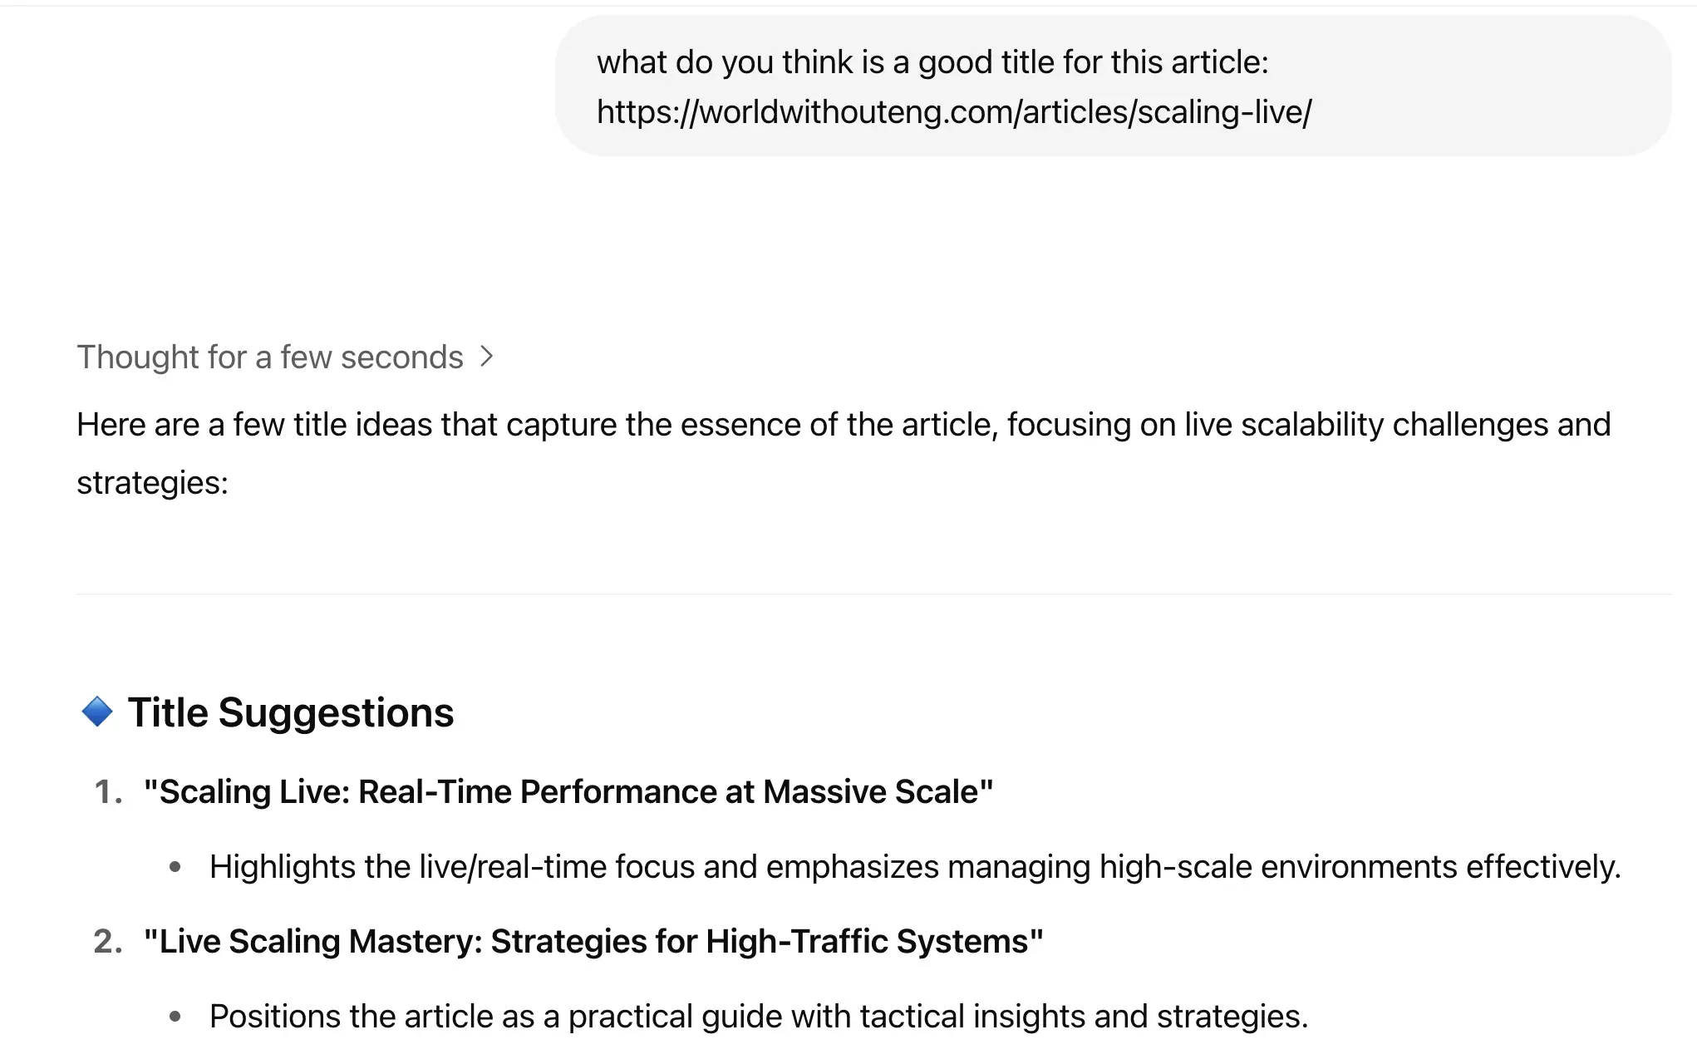The width and height of the screenshot is (1697, 1064).
Task: Click the bullet dot before "Positions"
Action: pos(175,1017)
